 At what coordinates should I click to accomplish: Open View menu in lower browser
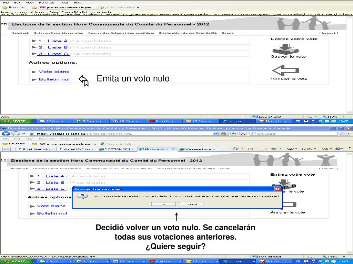pos(30,139)
